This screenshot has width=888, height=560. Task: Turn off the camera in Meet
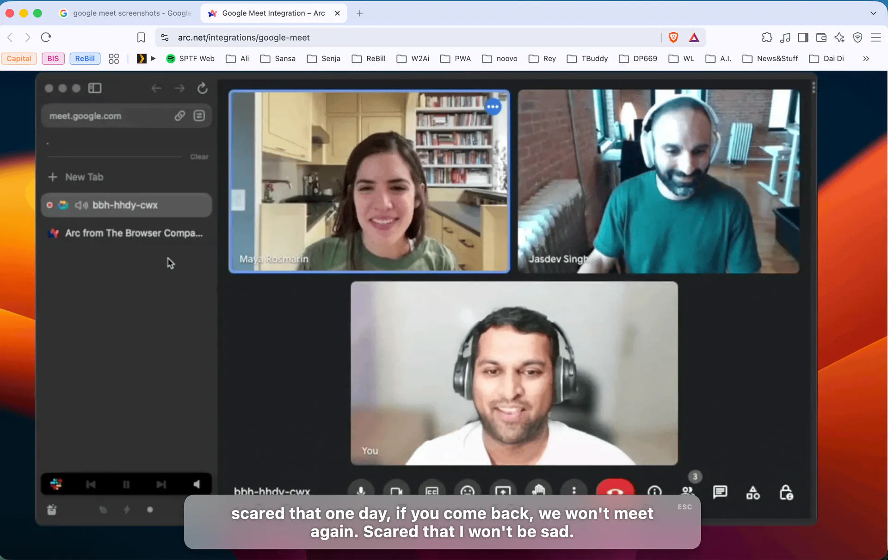(396, 490)
